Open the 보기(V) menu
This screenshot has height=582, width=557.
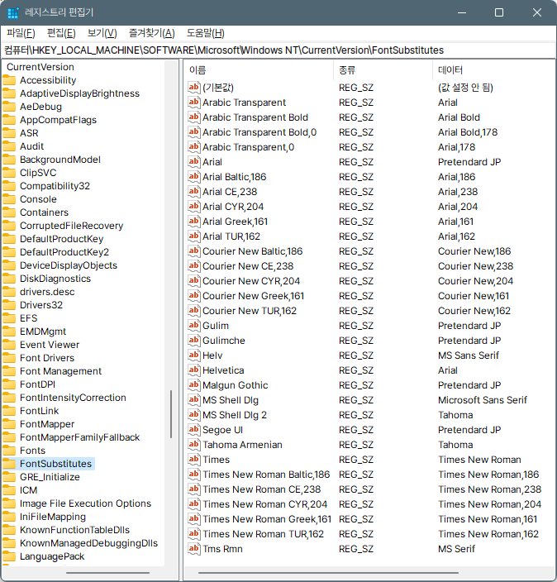(x=102, y=33)
